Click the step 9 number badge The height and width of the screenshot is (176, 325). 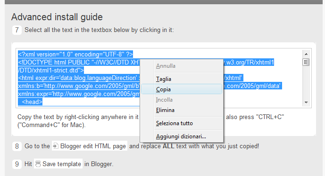pos(17,164)
